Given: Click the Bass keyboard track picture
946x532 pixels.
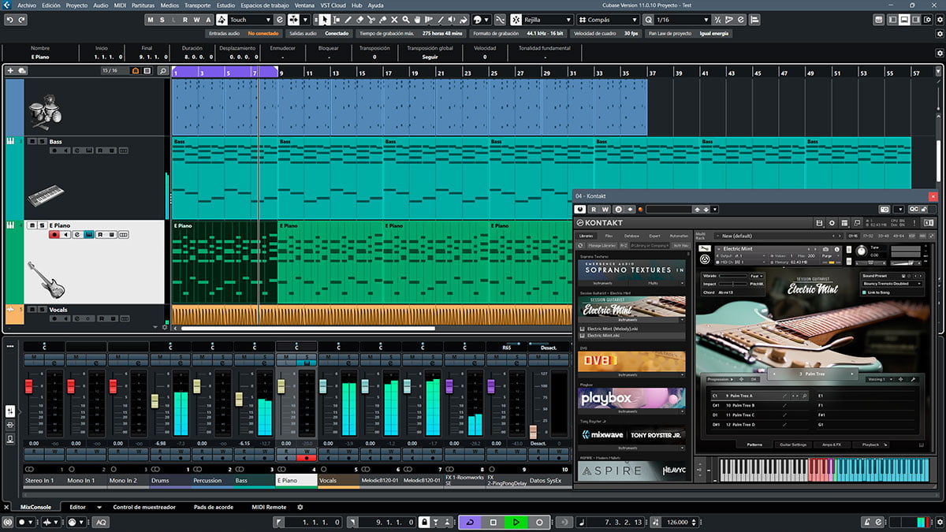Looking at the screenshot, I should click(46, 195).
